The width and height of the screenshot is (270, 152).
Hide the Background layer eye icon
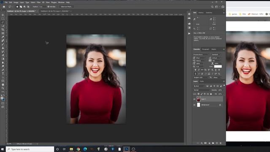(x=194, y=105)
